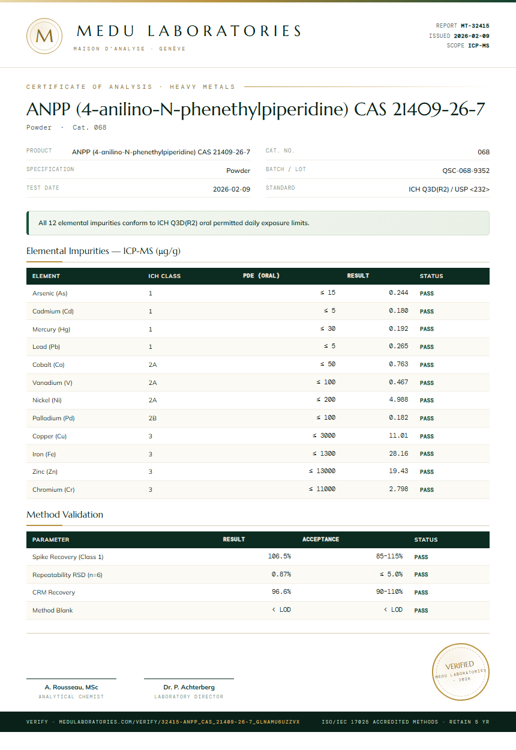
Task: Click the Zinc PDE limit ≤ 13000
Action: point(322,471)
